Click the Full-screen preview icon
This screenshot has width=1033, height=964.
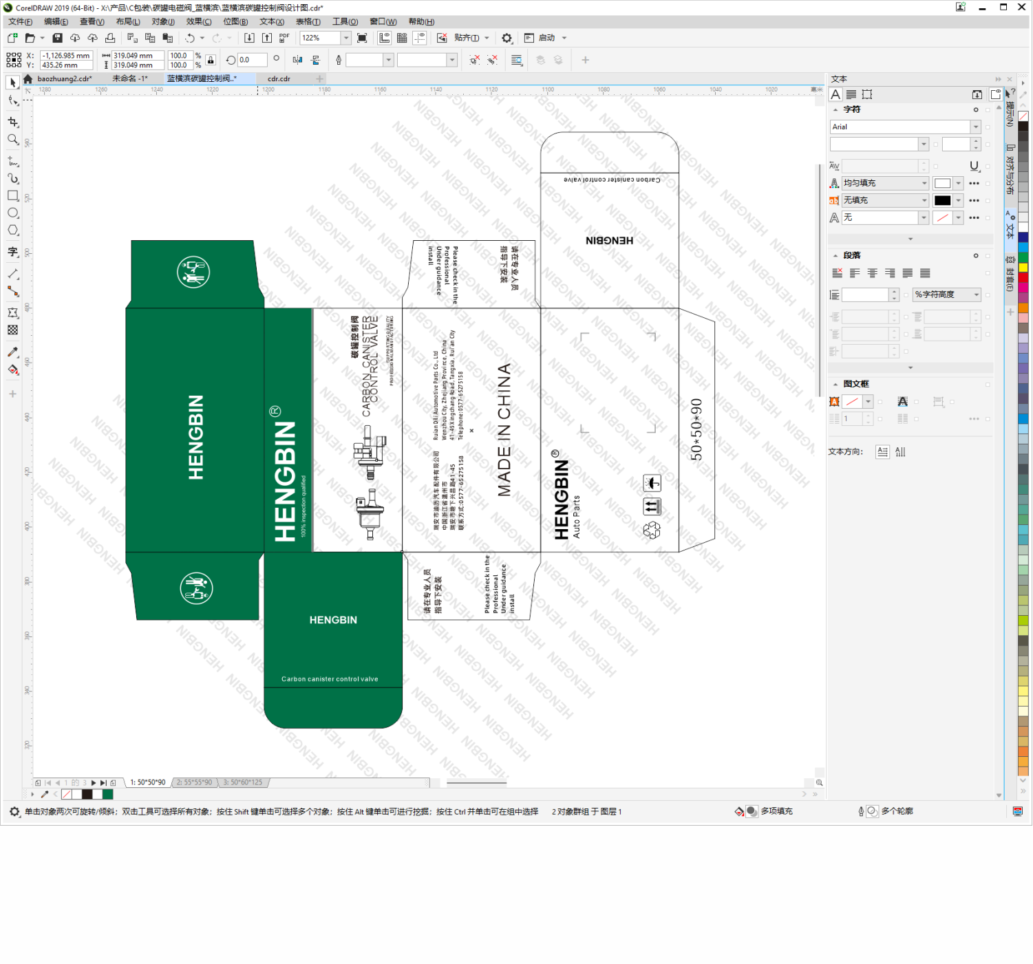[362, 38]
